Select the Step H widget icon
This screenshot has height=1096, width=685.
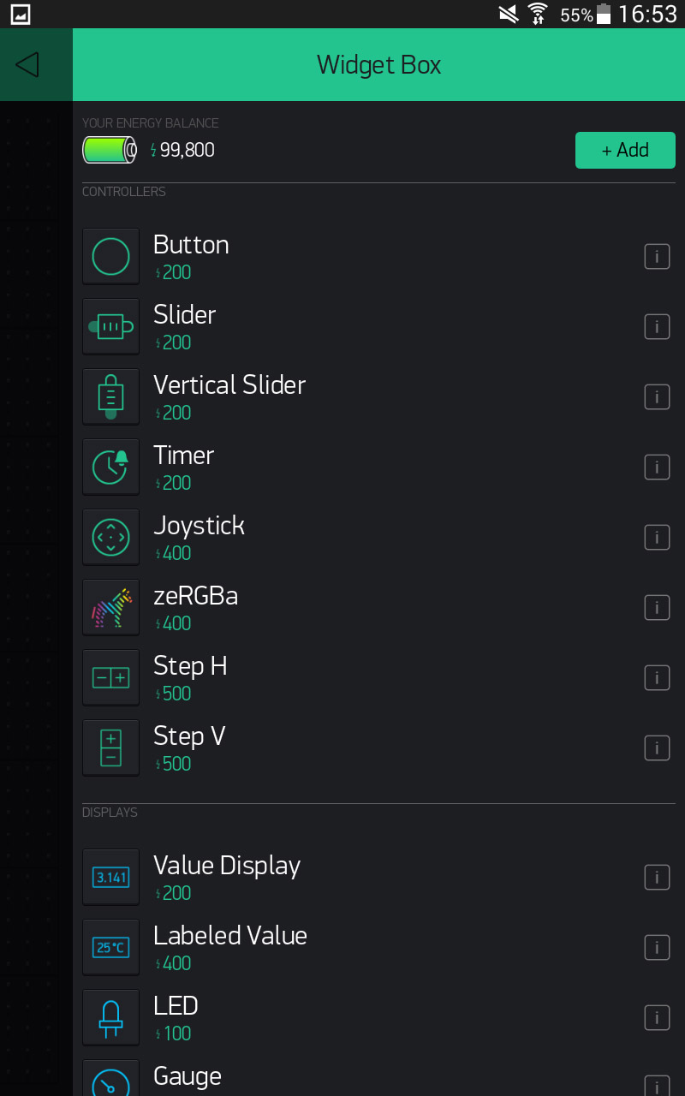click(x=110, y=677)
